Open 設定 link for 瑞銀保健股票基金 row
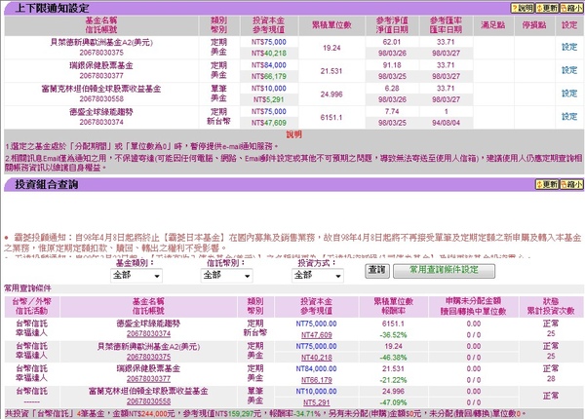The width and height of the screenshot is (585, 419). click(x=569, y=70)
